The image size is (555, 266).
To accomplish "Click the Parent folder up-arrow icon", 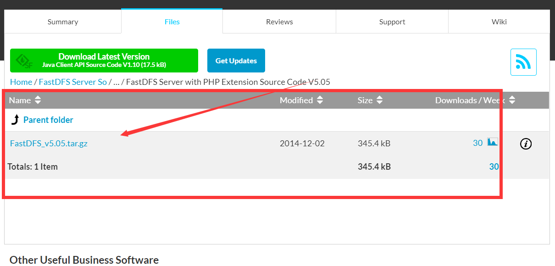I will [x=15, y=119].
